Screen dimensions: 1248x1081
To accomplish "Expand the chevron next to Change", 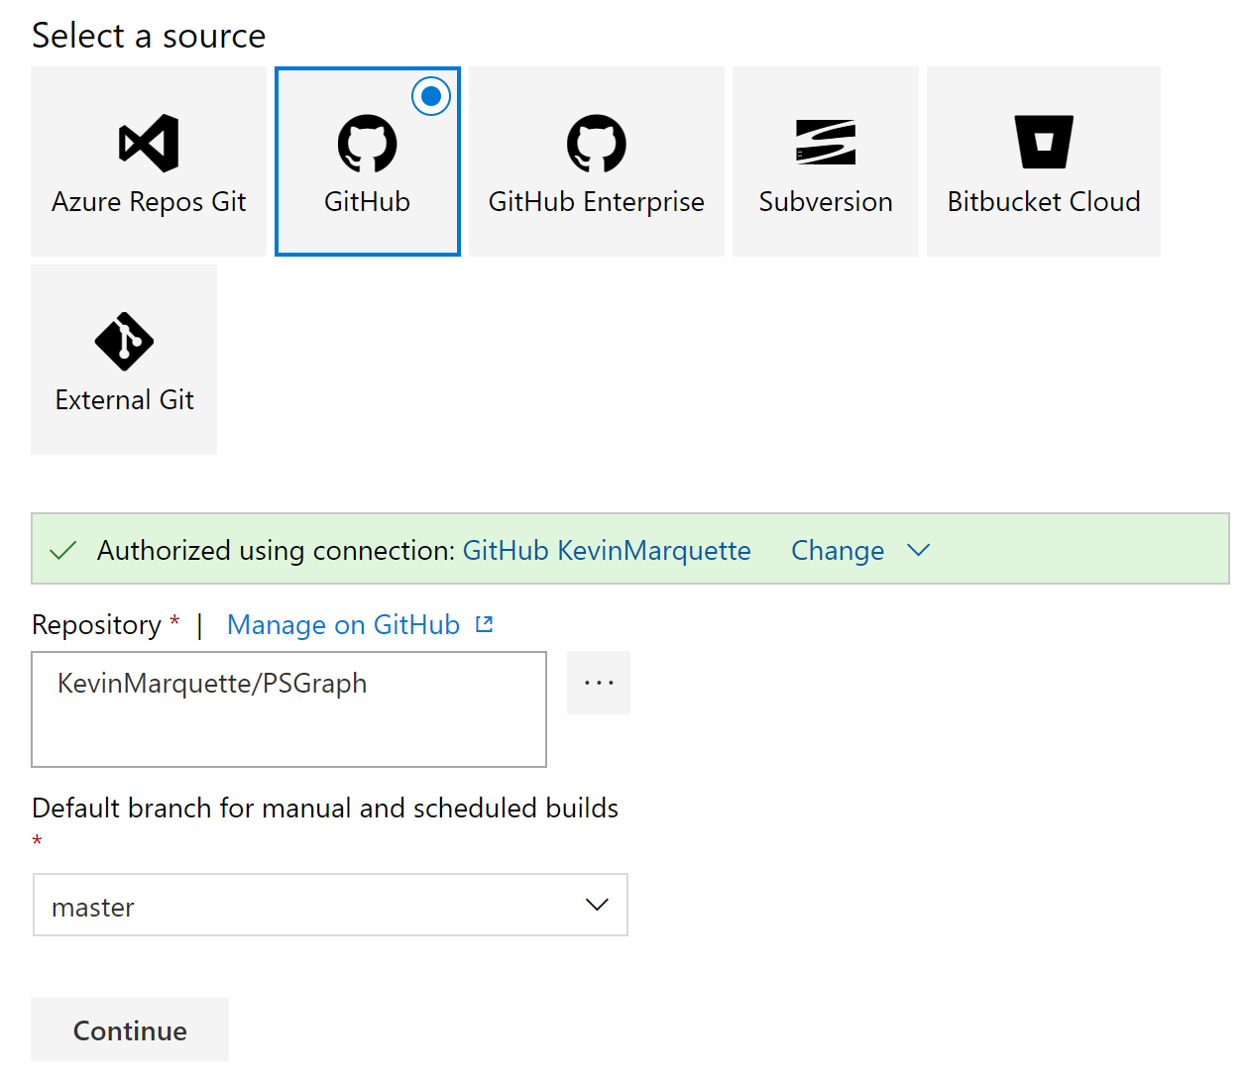I will coord(919,550).
